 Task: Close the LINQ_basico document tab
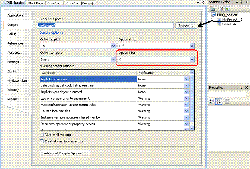203,3
